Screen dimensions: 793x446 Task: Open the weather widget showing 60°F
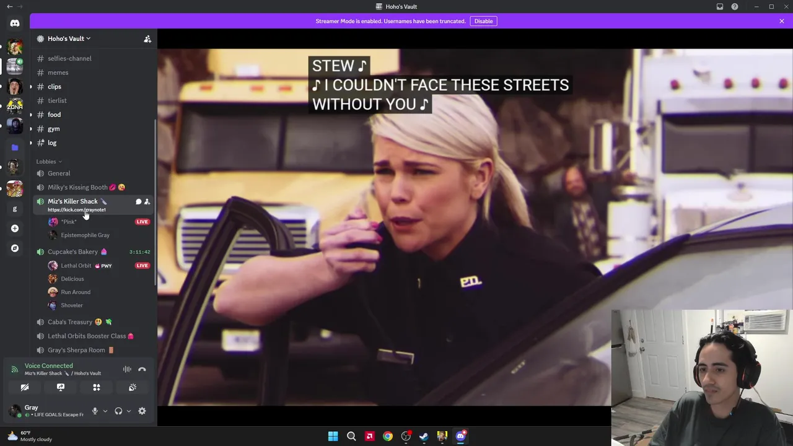point(30,436)
